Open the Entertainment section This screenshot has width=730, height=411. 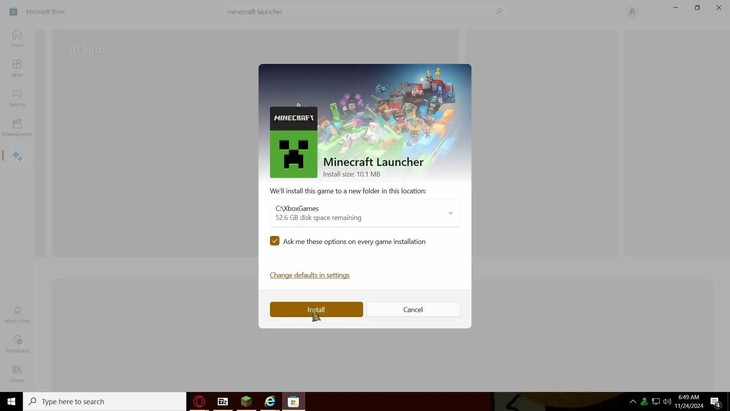tap(17, 127)
